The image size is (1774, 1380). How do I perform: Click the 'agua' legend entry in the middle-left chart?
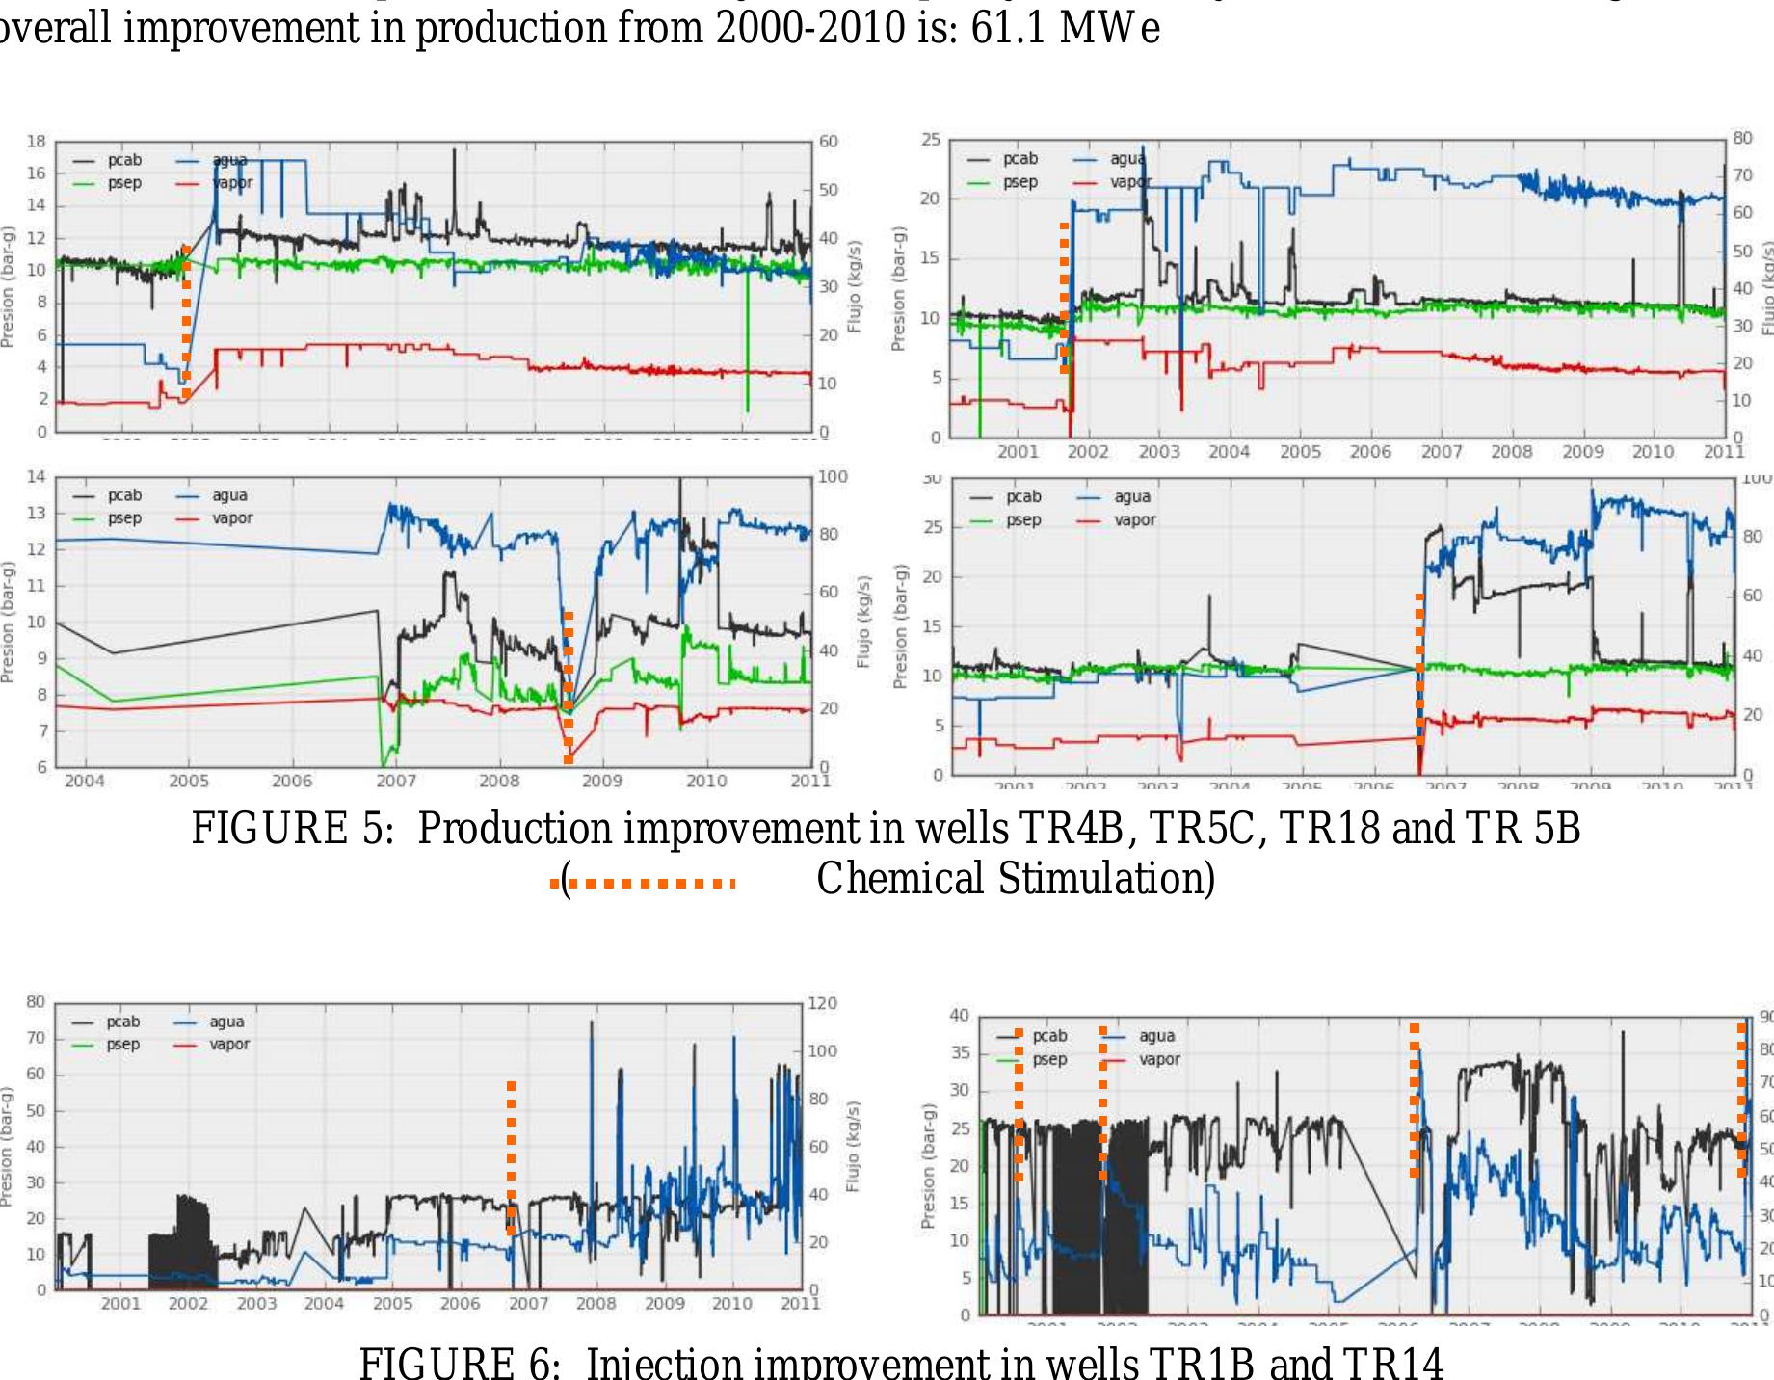point(229,495)
